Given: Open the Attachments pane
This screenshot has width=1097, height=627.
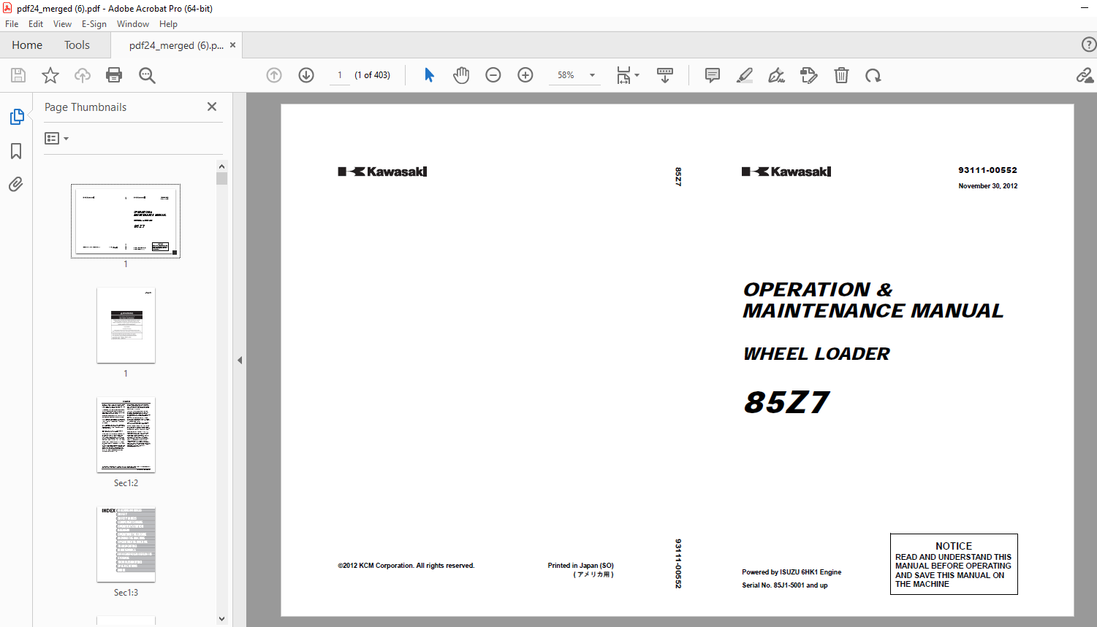Looking at the screenshot, I should (x=16, y=184).
